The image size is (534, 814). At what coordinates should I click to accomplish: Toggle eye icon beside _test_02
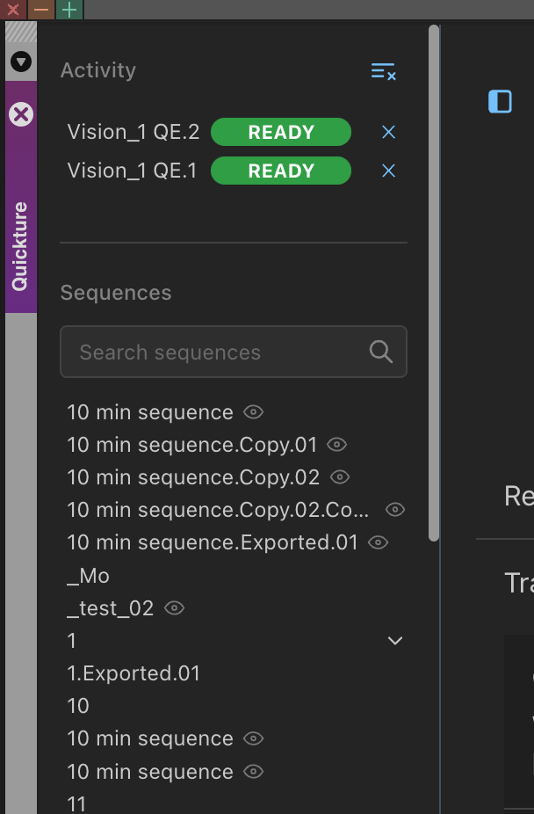[x=175, y=607]
